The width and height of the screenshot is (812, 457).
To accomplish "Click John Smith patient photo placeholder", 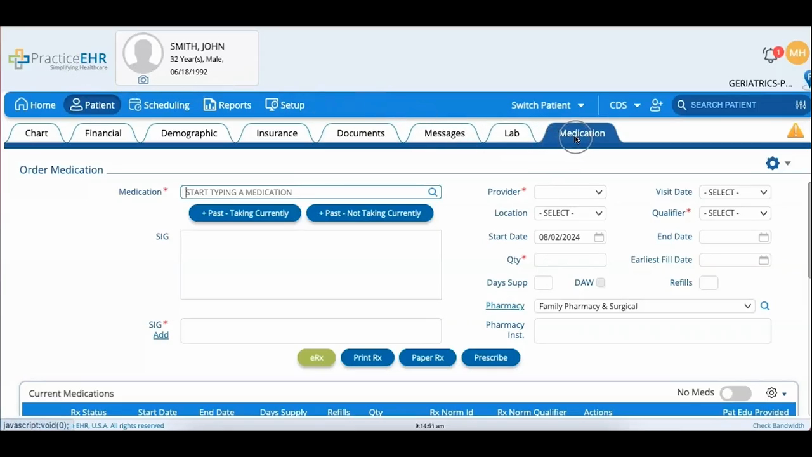I will pos(143,53).
